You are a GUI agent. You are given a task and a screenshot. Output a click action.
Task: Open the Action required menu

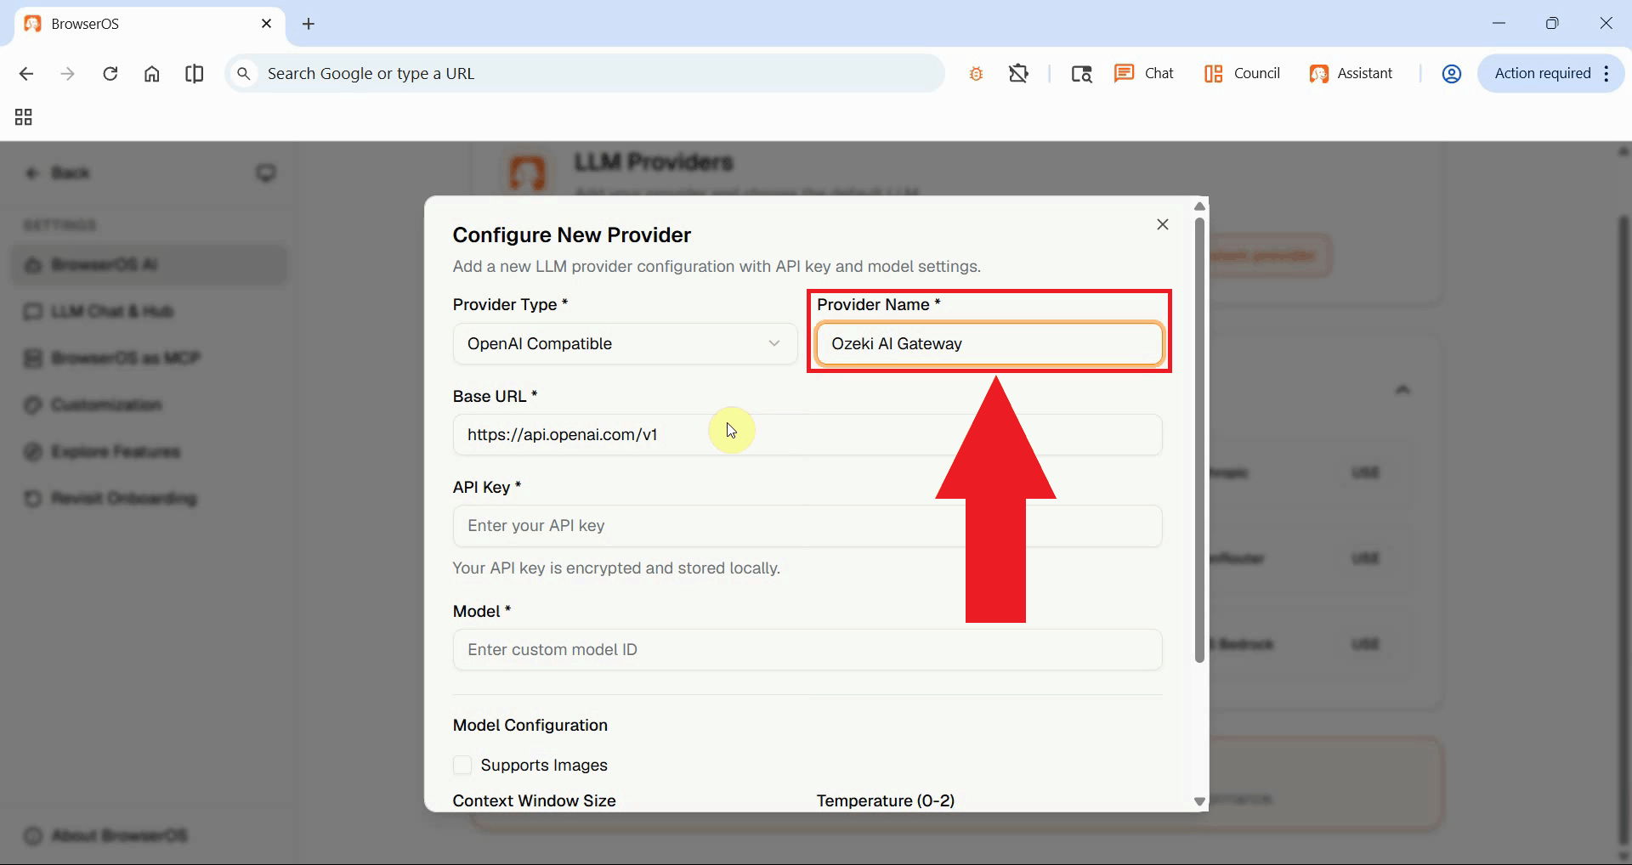(1550, 74)
